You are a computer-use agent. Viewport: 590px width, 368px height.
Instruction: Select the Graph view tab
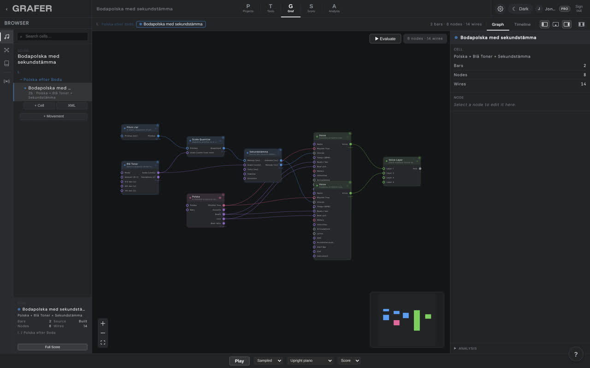point(498,24)
